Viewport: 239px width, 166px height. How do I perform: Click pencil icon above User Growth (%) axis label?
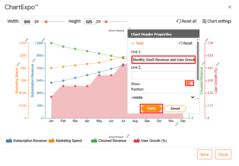(218, 64)
